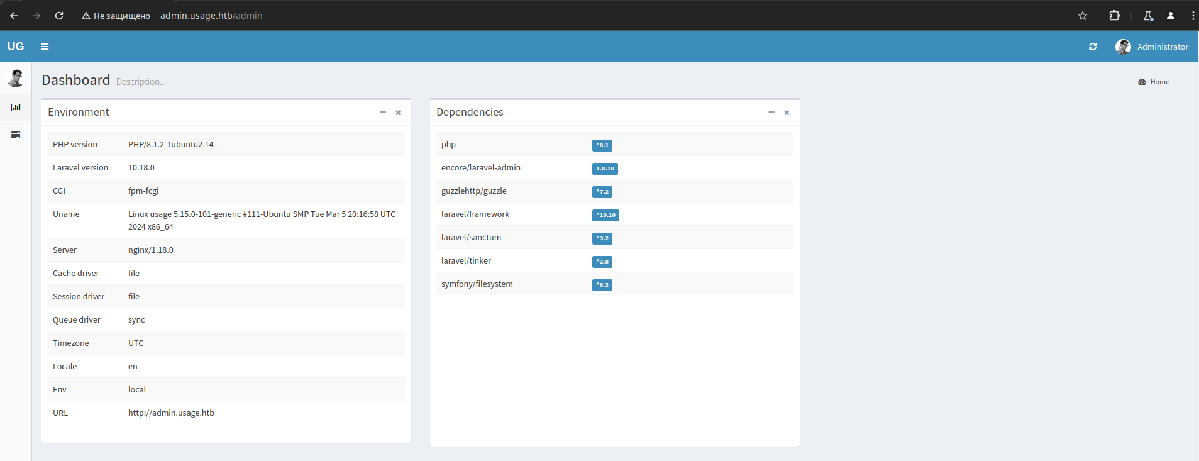This screenshot has width=1199, height=461.
Task: Click the laravel/framework ^10.10 badge
Action: [x=606, y=215]
